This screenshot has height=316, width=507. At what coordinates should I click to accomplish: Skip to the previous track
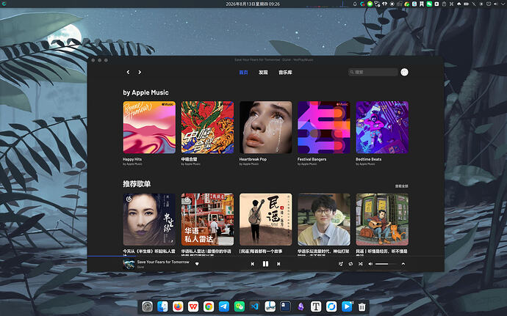pyautogui.click(x=253, y=264)
